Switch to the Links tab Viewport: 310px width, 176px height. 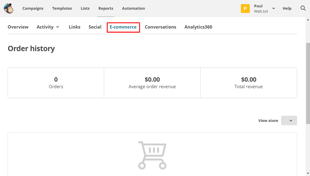pos(74,27)
